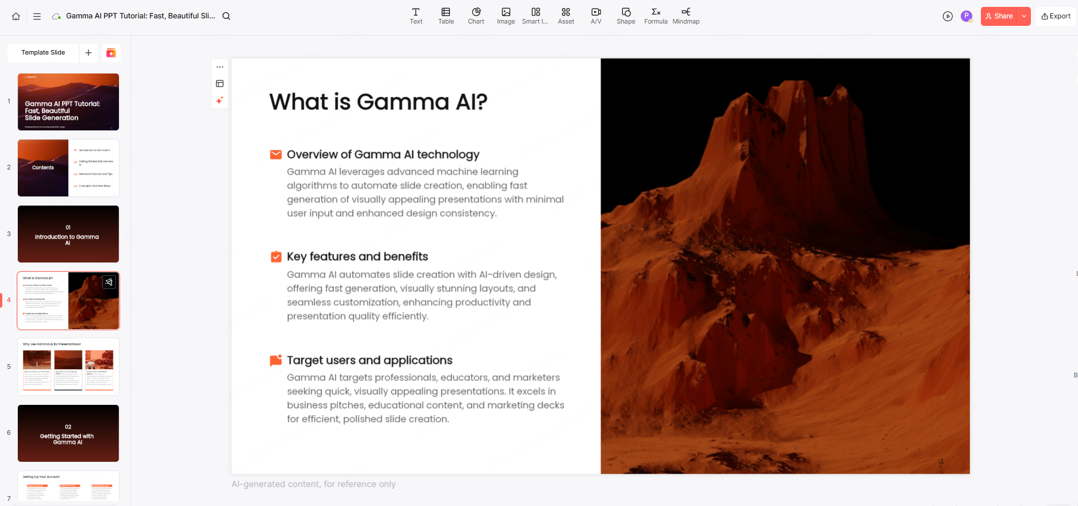Insert a Text element
Viewport: 1078px width, 506px height.
pyautogui.click(x=416, y=16)
